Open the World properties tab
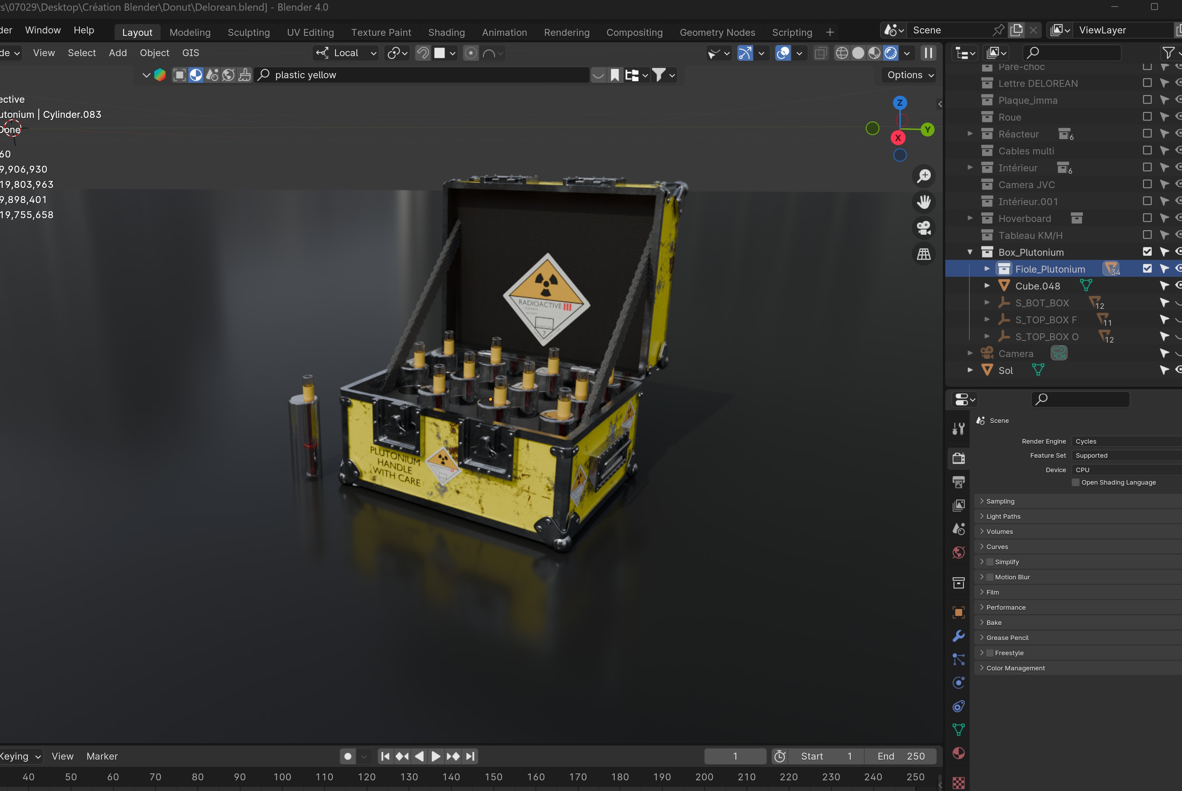Viewport: 1182px width, 791px height. click(958, 552)
